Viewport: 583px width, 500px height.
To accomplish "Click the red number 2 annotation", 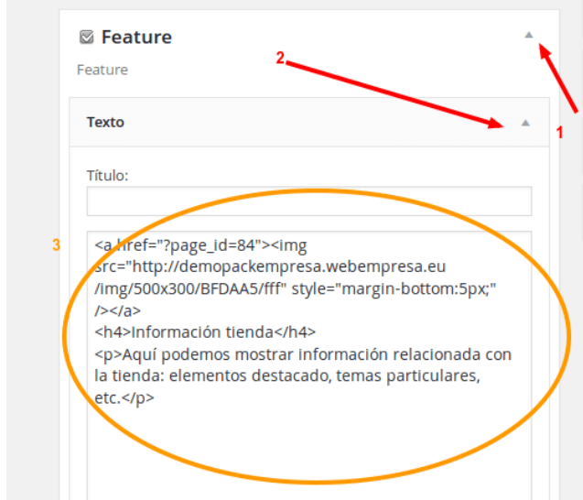I will pos(280,58).
